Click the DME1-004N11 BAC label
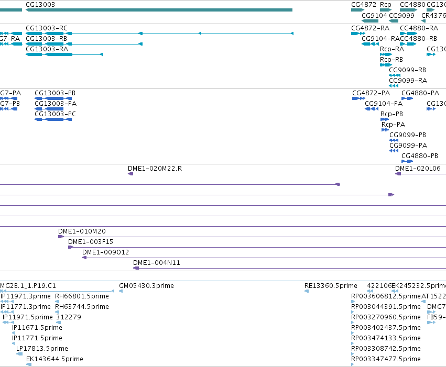446x367 pixels. (157, 263)
